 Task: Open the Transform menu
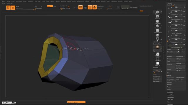click(114, 1)
